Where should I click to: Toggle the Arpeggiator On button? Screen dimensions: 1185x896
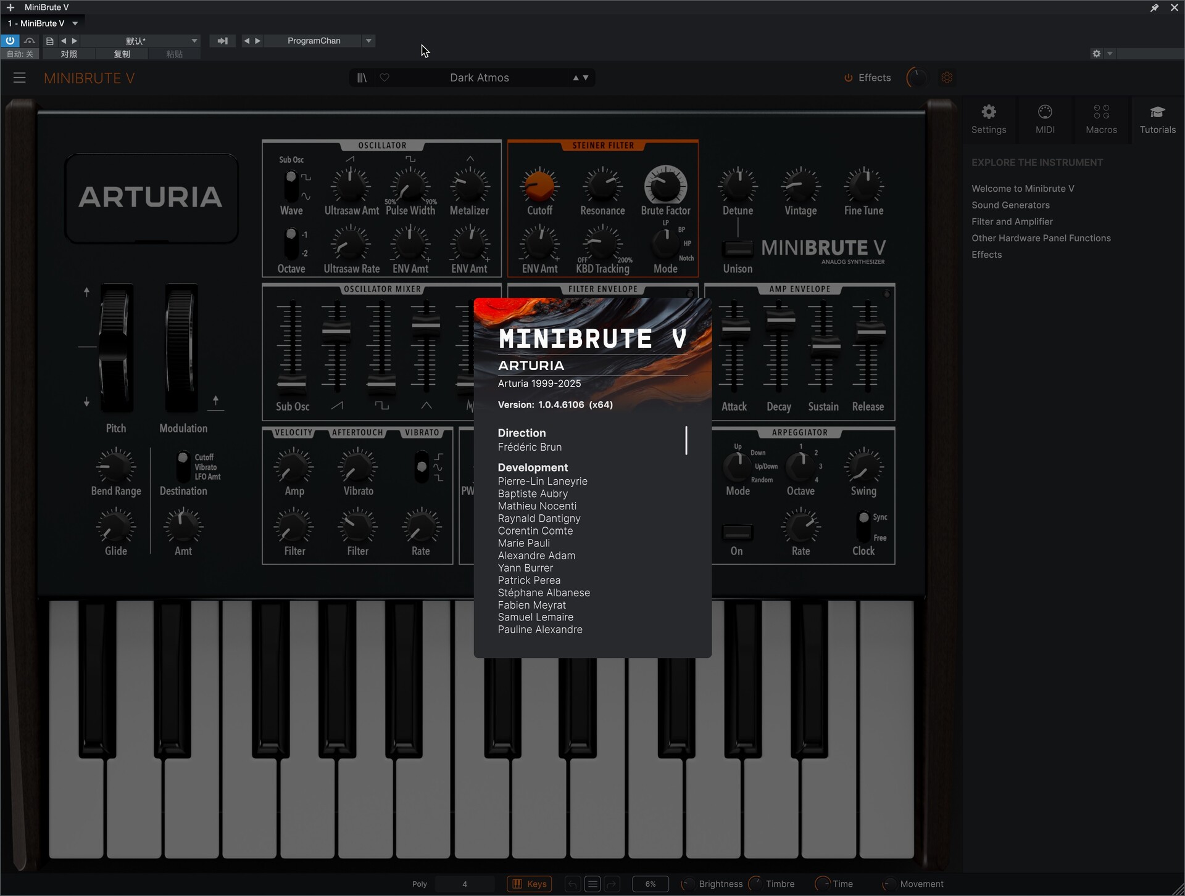point(738,532)
